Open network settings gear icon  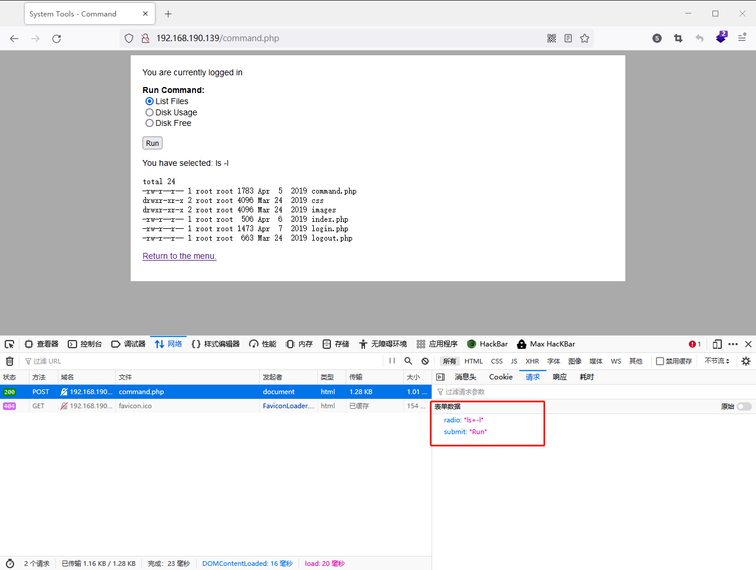click(746, 361)
